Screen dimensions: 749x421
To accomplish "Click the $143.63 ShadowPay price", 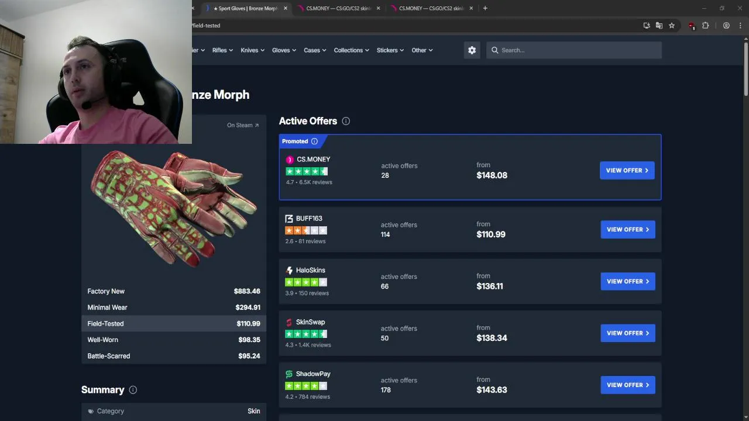I will coord(492,390).
